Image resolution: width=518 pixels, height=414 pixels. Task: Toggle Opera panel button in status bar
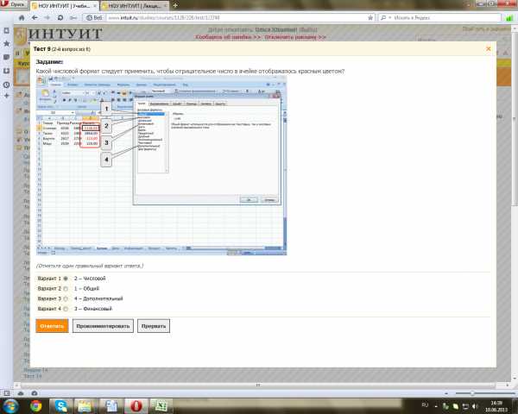(x=7, y=393)
